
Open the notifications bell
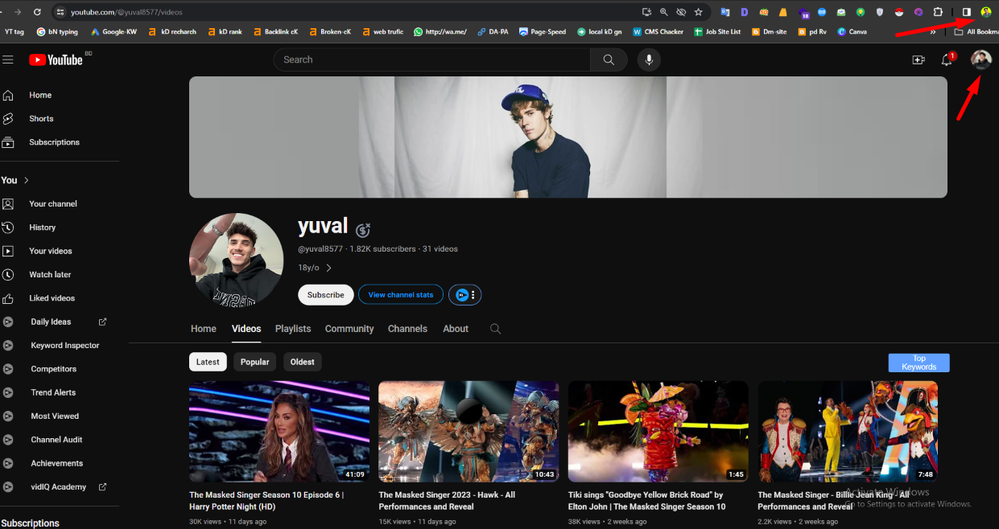click(x=947, y=60)
